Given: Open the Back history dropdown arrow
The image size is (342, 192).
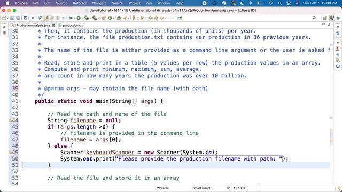Looking at the screenshot, I should click(x=166, y=18).
